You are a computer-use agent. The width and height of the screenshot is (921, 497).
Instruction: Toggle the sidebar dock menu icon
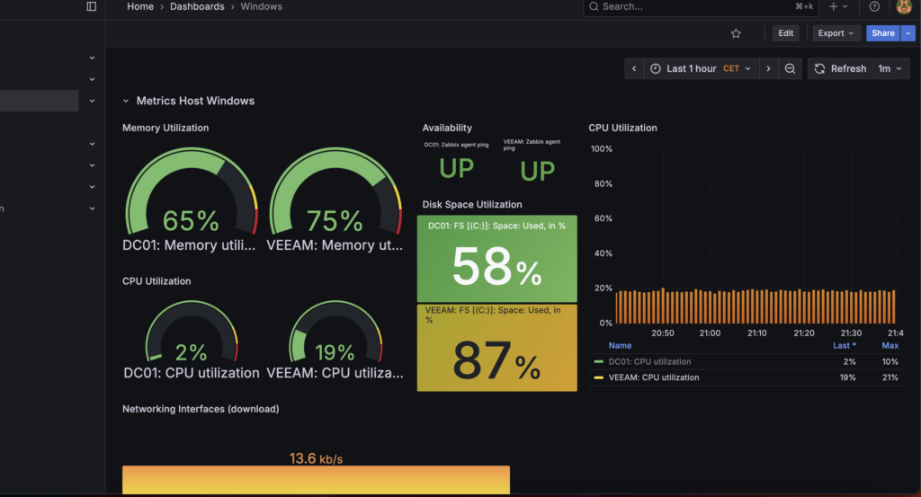click(91, 6)
